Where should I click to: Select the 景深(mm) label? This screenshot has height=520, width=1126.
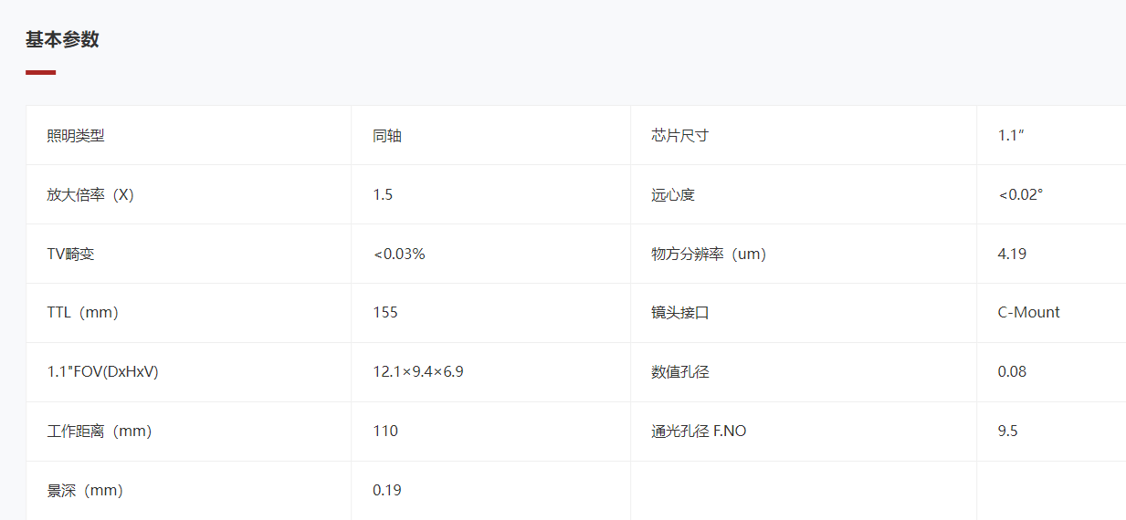pos(85,491)
